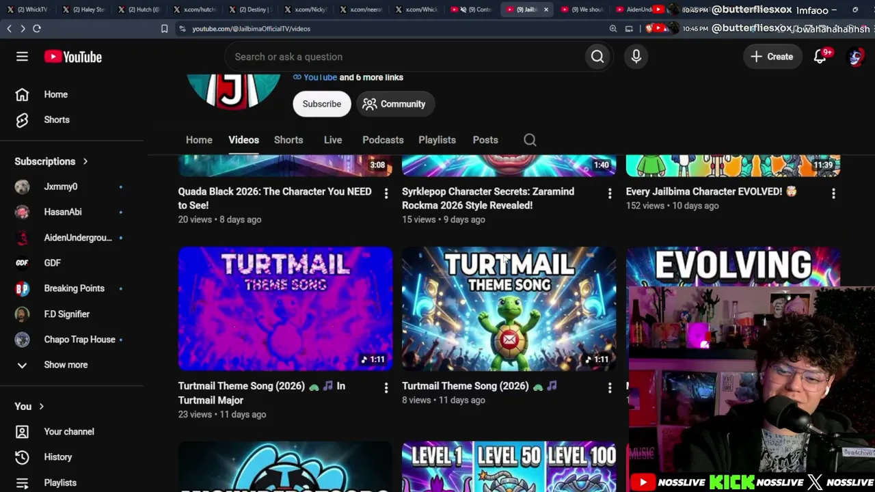Open the channel Community button
This screenshot has width=875, height=492.
(394, 104)
